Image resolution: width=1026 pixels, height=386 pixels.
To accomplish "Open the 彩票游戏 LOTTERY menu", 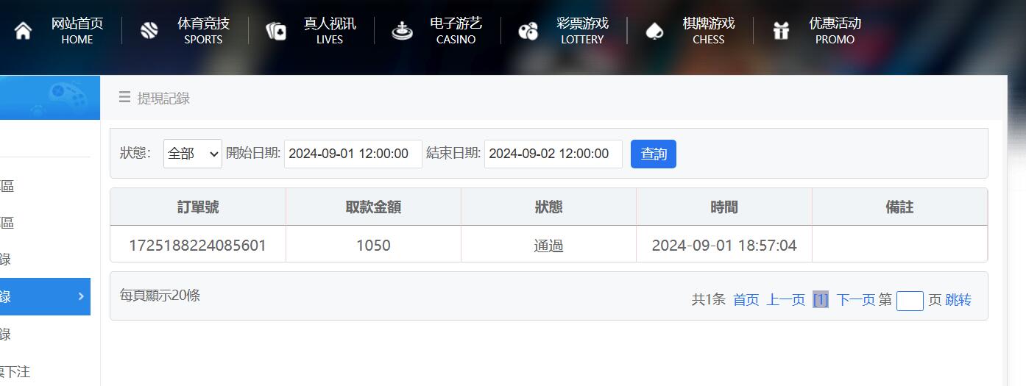I will tap(582, 31).
